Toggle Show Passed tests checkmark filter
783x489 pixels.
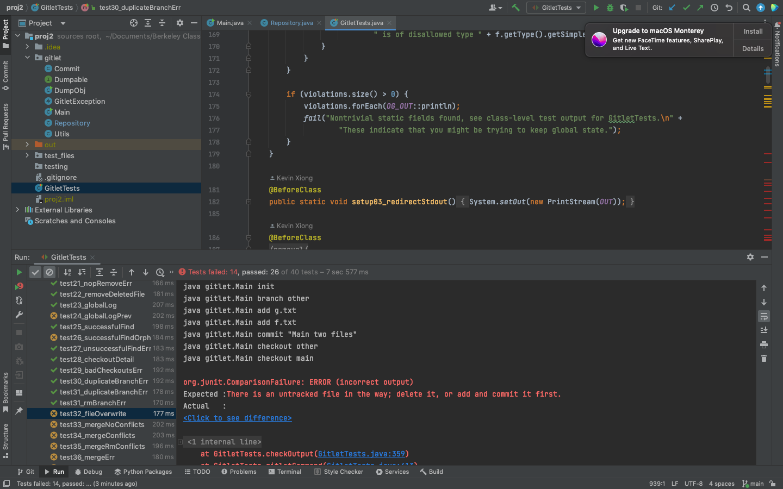click(35, 272)
